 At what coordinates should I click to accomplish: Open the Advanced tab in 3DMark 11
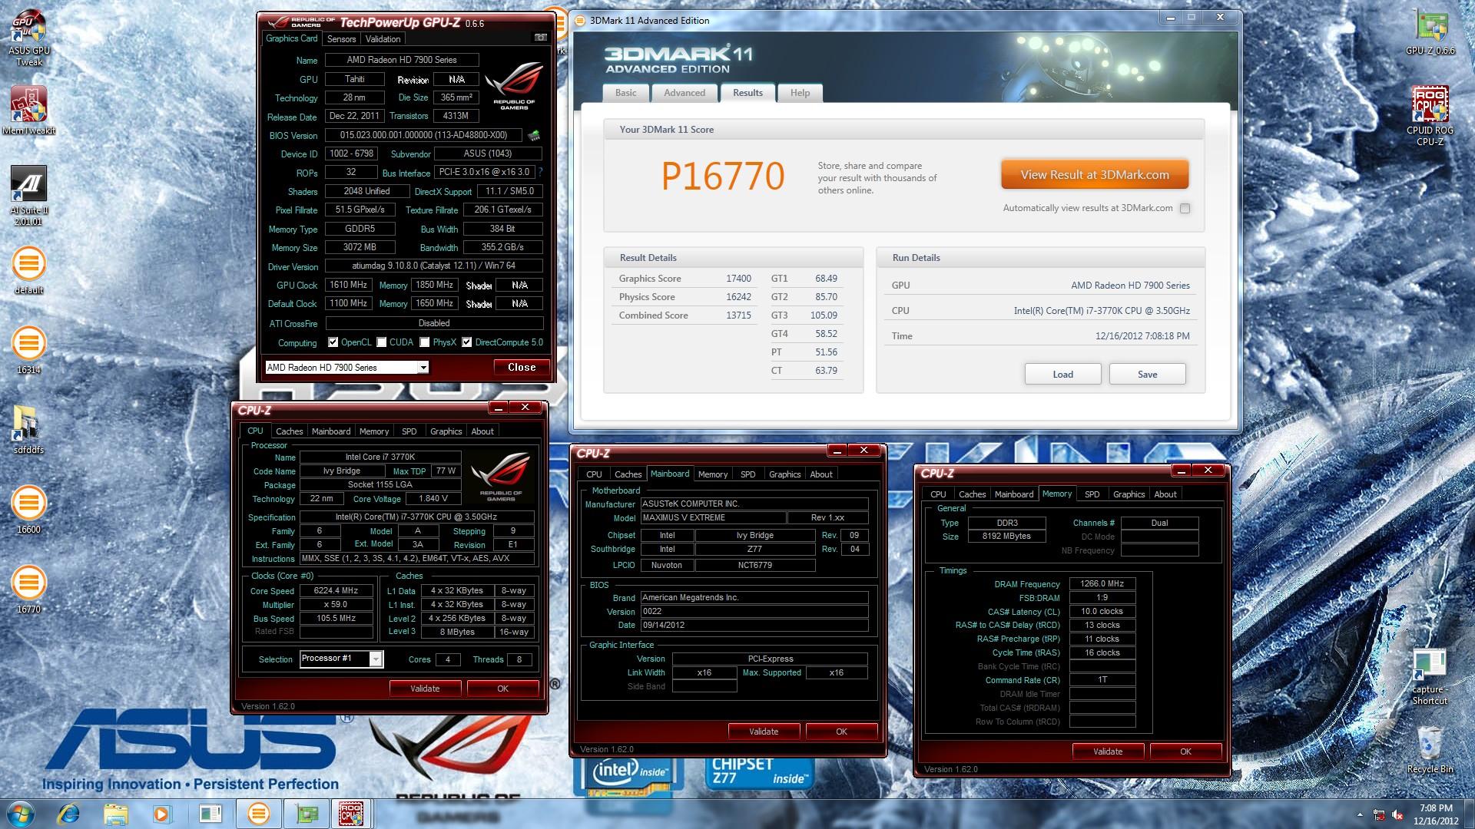[684, 93]
